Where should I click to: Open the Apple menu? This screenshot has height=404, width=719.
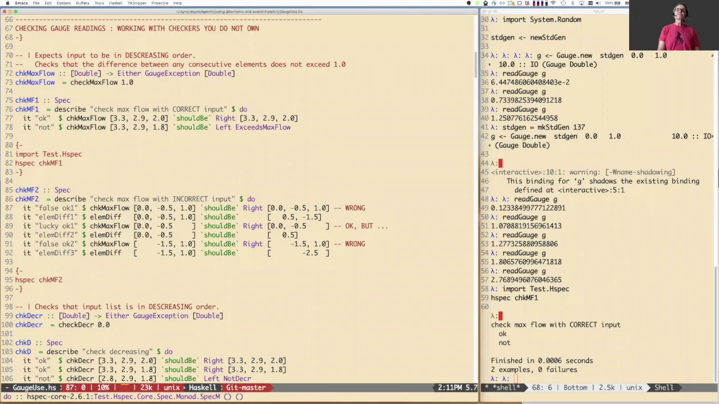point(7,3)
